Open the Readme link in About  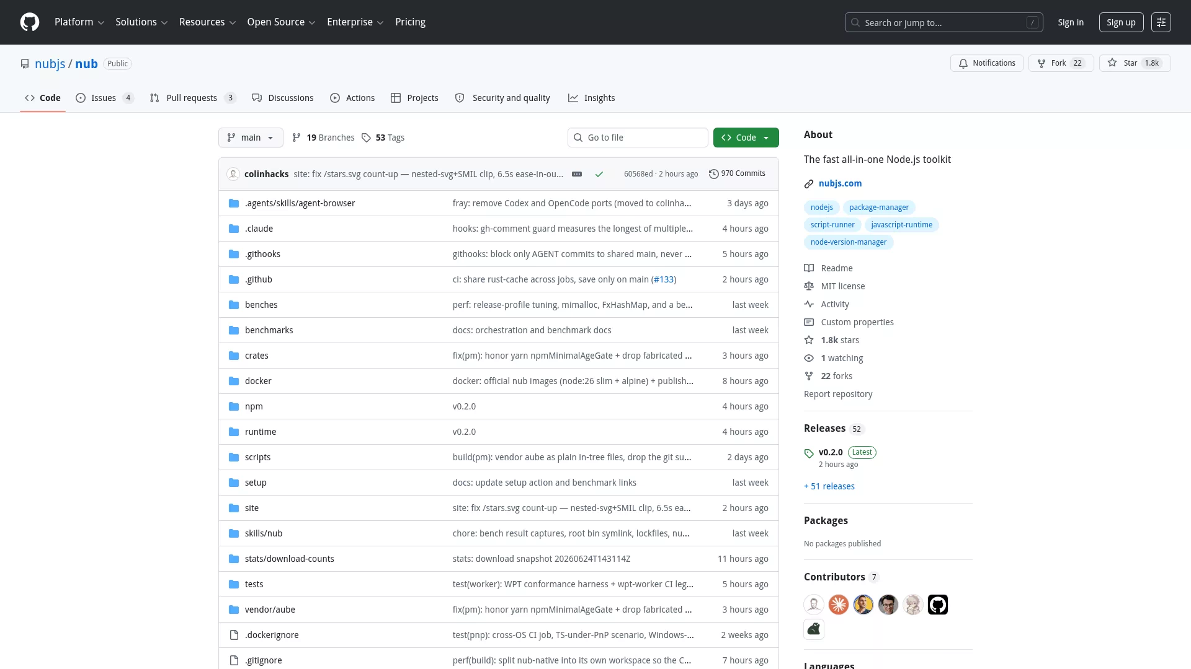pos(829,268)
